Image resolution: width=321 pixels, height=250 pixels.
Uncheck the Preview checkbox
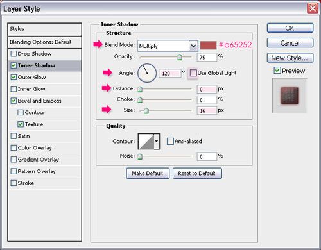[277, 71]
